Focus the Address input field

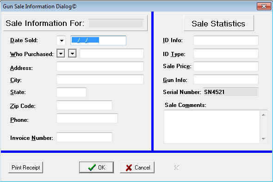100,67
